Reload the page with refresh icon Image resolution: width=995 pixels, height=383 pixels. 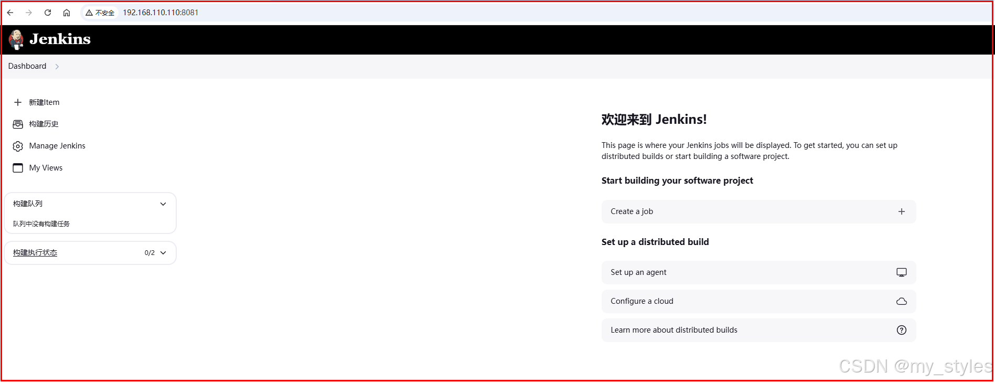[48, 13]
